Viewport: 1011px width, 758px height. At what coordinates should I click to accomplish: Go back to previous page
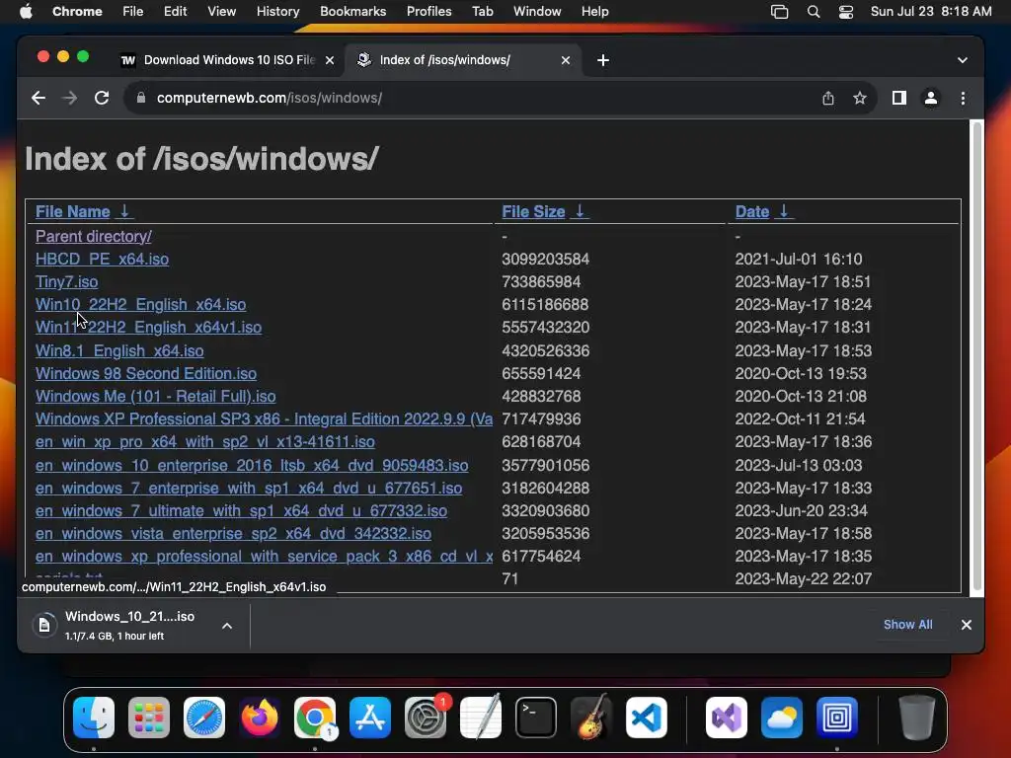[x=39, y=98]
